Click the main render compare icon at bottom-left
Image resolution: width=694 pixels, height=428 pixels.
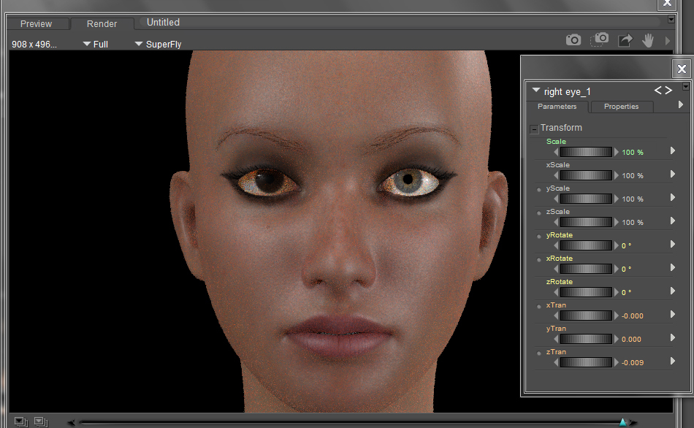tap(20, 421)
